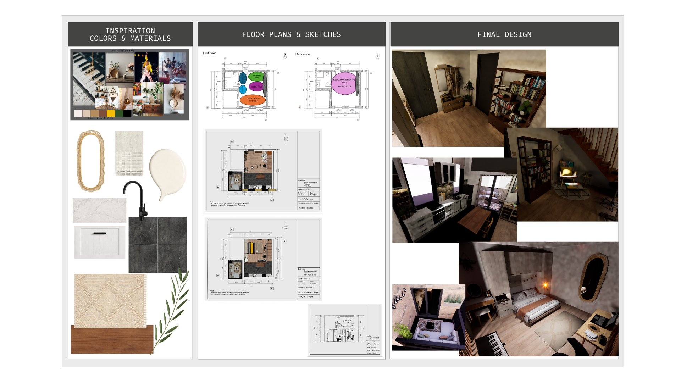Open the entrance hallway with bookshelf render

[469, 98]
